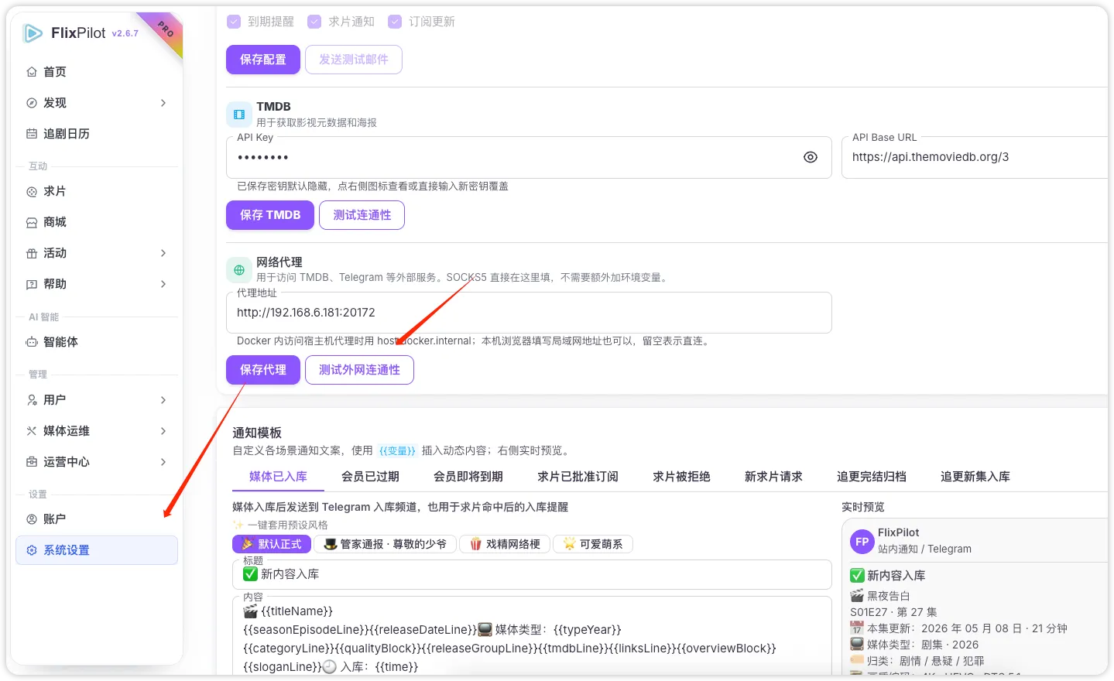The width and height of the screenshot is (1114, 681).
Task: Click the 活动 gift icon
Action: click(x=32, y=253)
